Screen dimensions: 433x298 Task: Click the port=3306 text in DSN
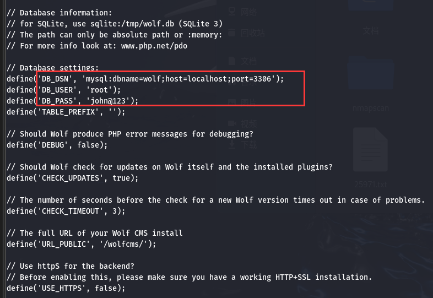[251, 79]
